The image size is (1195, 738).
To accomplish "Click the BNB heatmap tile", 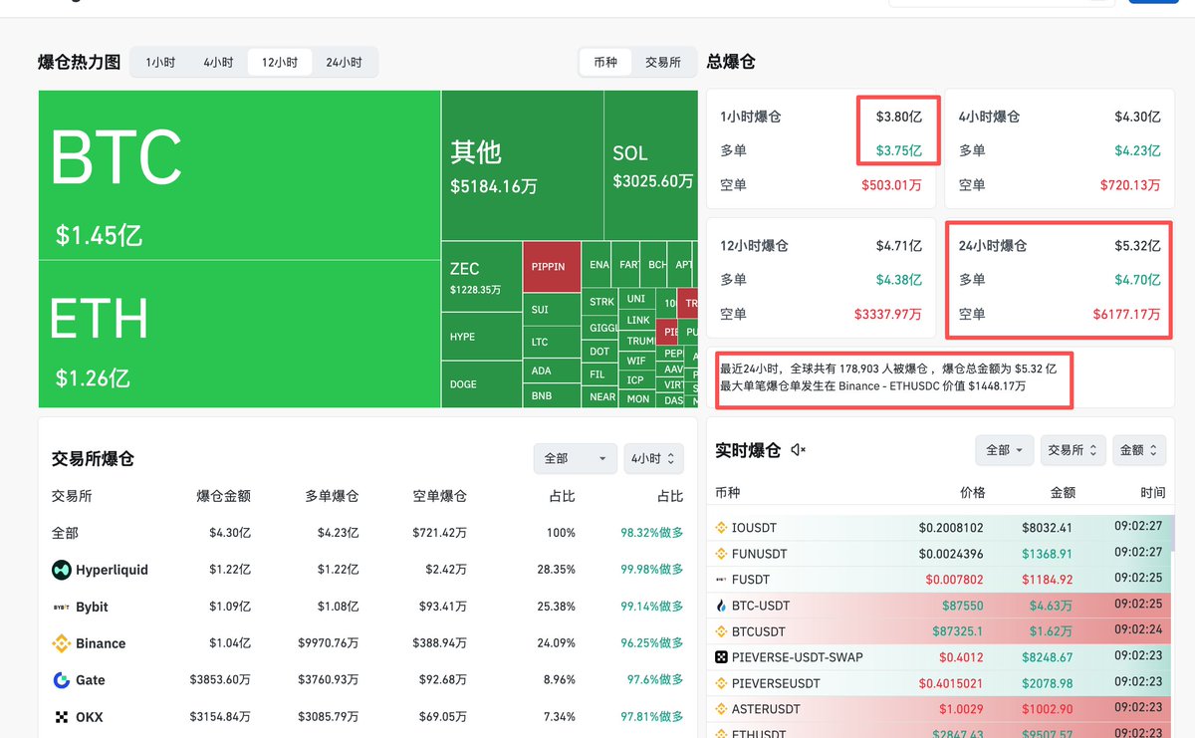I will coord(551,396).
